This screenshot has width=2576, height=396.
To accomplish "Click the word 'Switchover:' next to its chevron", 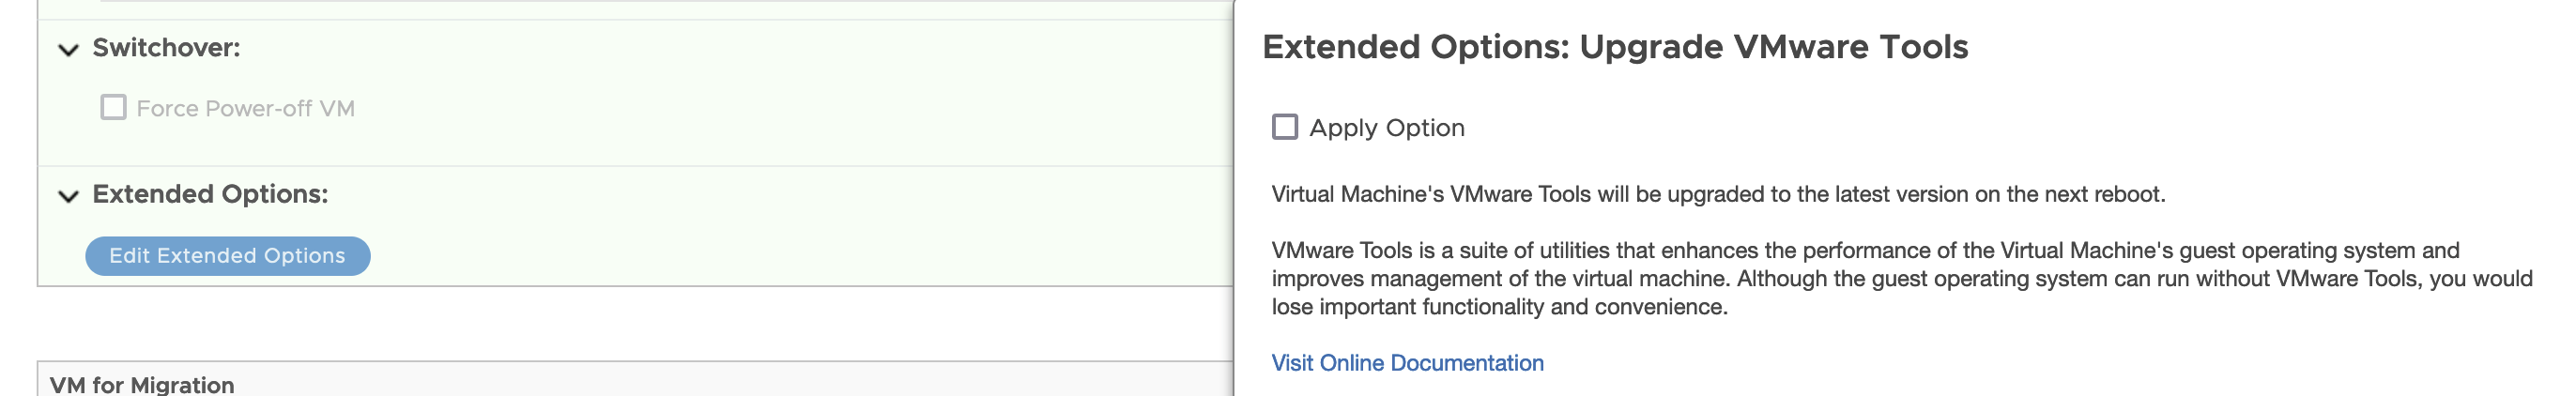I will (x=166, y=48).
